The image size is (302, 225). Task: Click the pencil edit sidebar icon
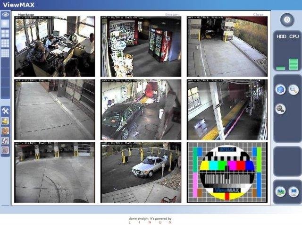coord(5,140)
